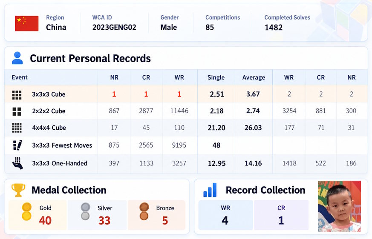Viewport: 372px width, 239px height.
Task: Click the 3257 WR rank for One-Handed
Action: [179, 163]
